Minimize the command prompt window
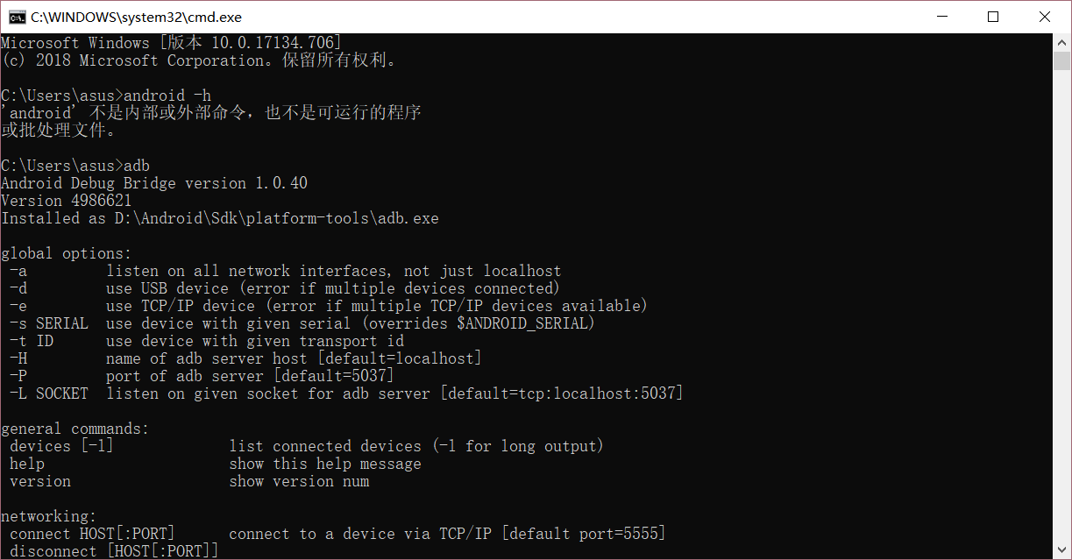 click(942, 17)
